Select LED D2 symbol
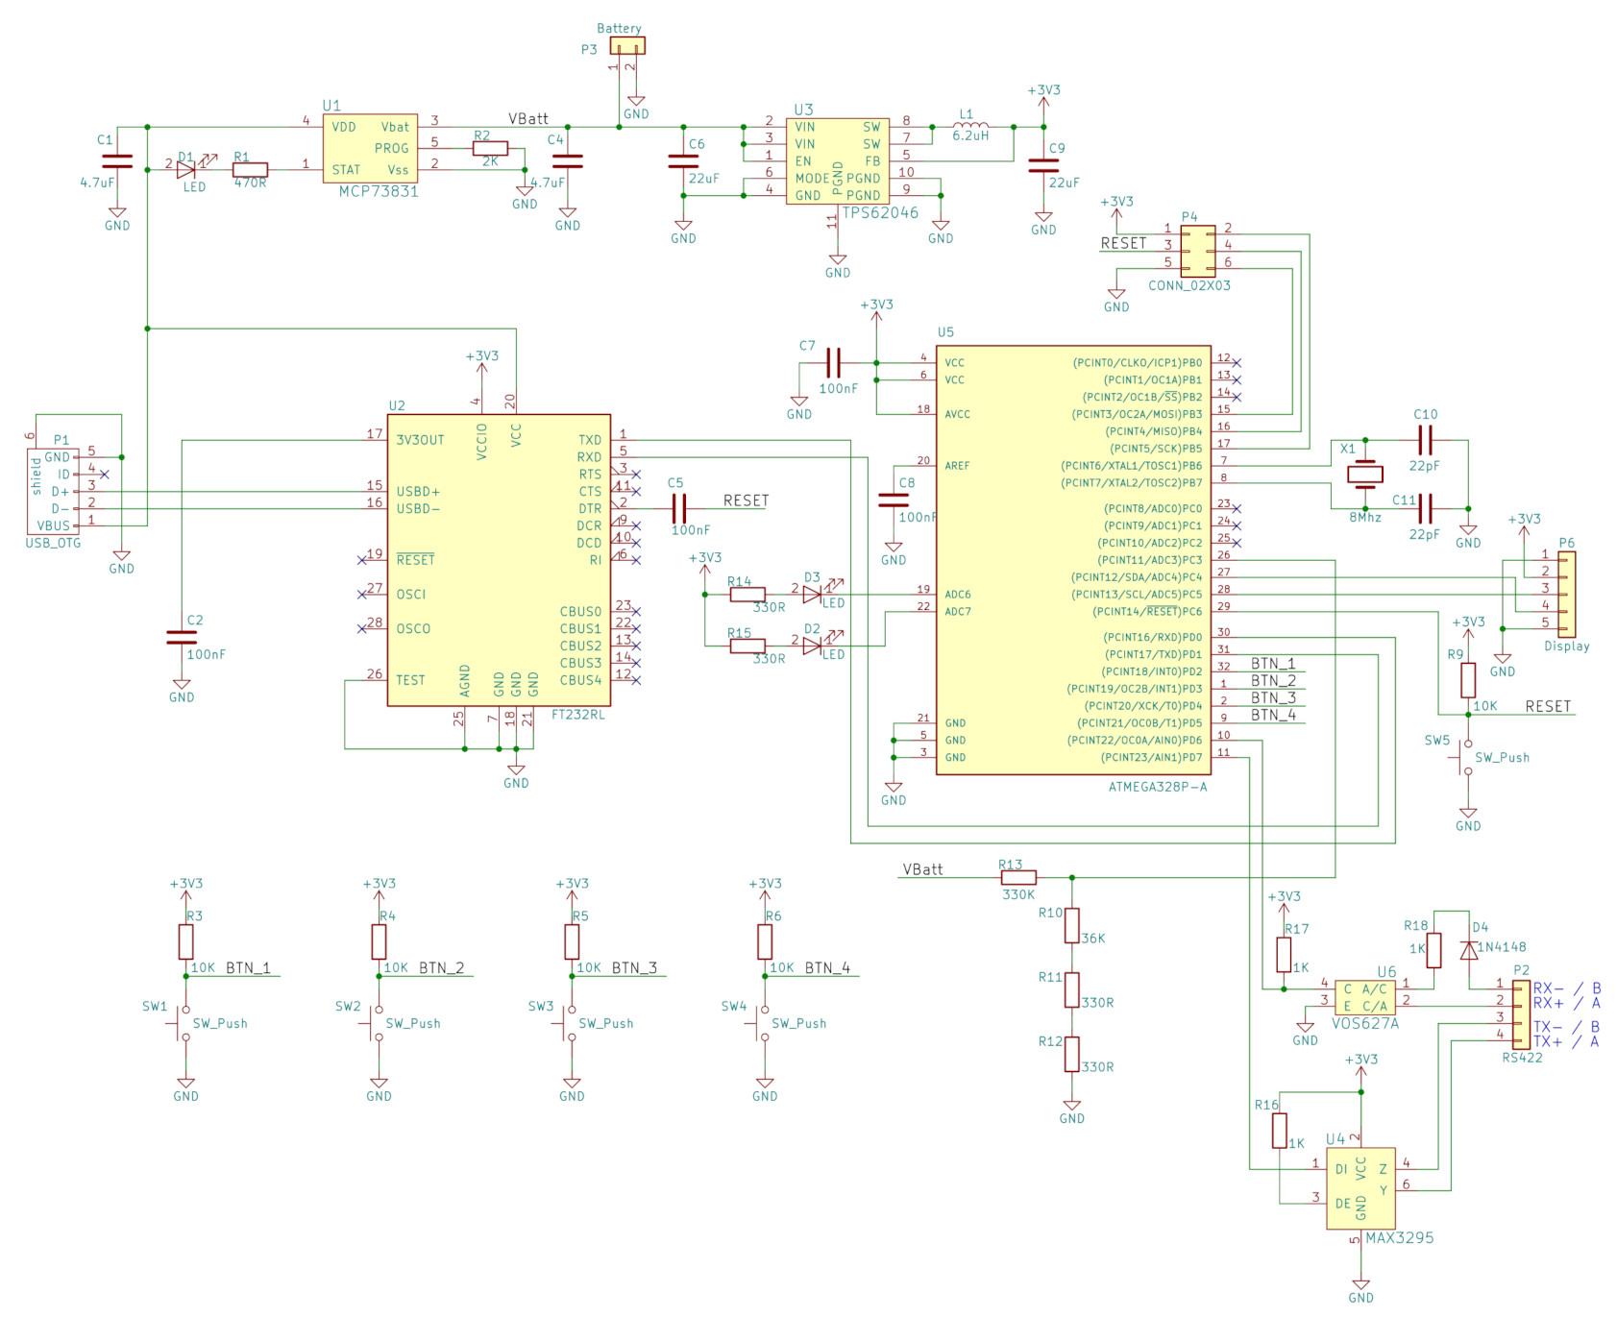 [x=813, y=646]
